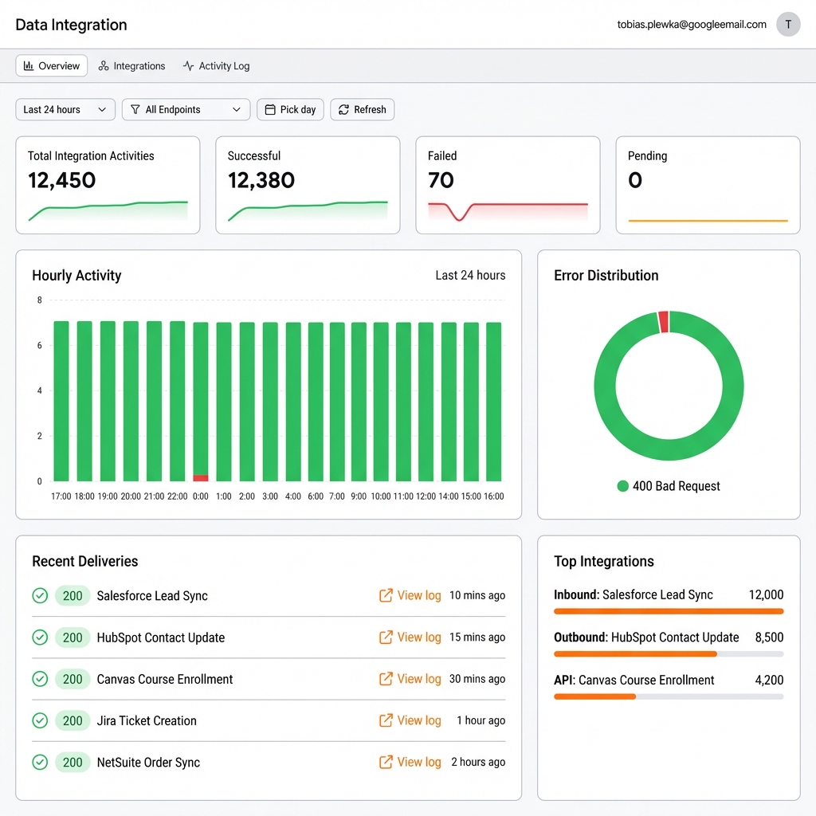Click the success check icon for NetSuite Order Sync
The image size is (816, 816).
(x=40, y=762)
